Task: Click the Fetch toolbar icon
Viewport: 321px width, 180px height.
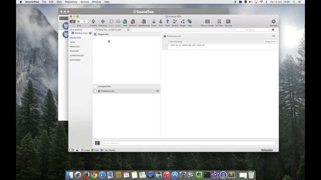Action: (x=154, y=21)
